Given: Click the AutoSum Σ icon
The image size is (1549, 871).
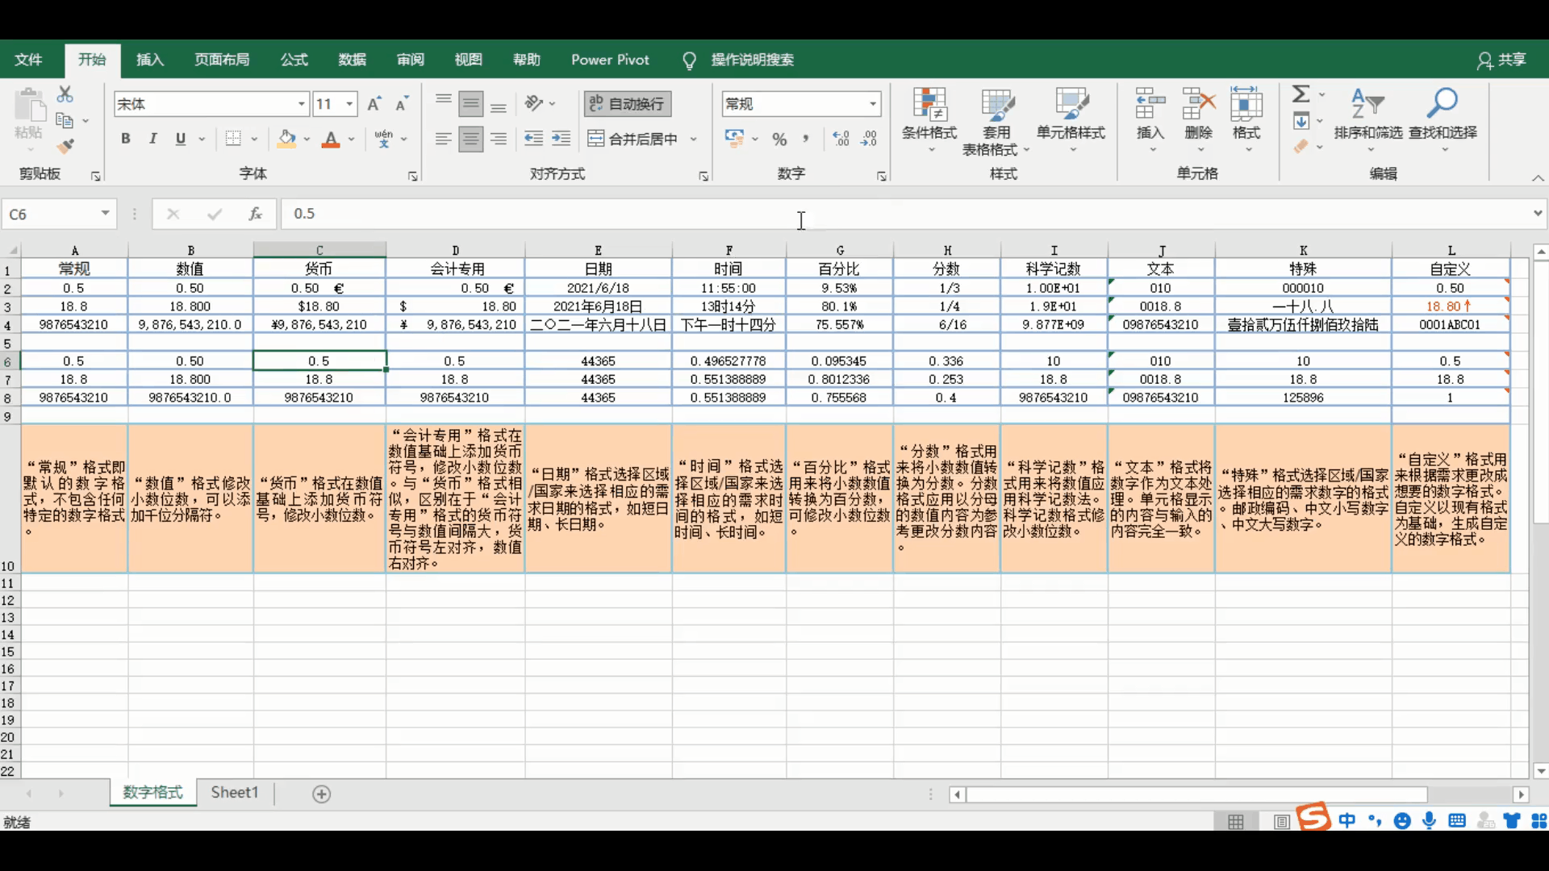Looking at the screenshot, I should pyautogui.click(x=1302, y=93).
